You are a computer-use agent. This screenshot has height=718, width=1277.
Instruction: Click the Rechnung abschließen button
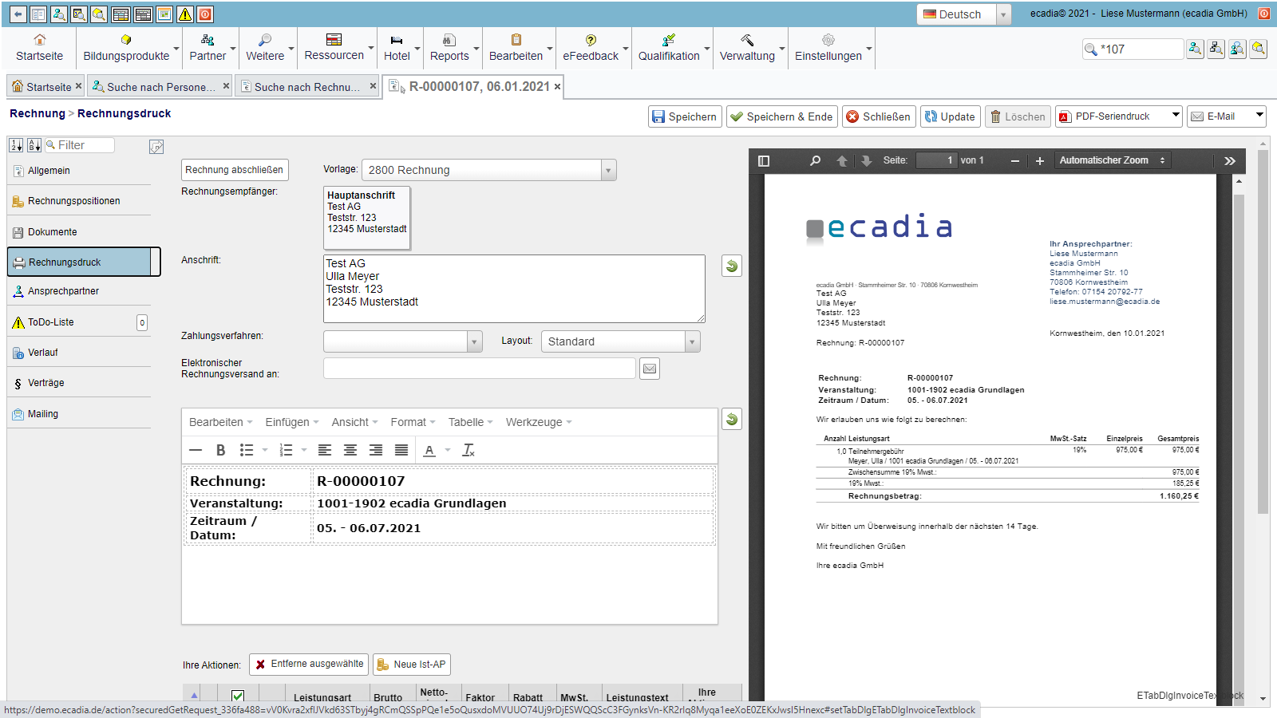click(x=235, y=170)
